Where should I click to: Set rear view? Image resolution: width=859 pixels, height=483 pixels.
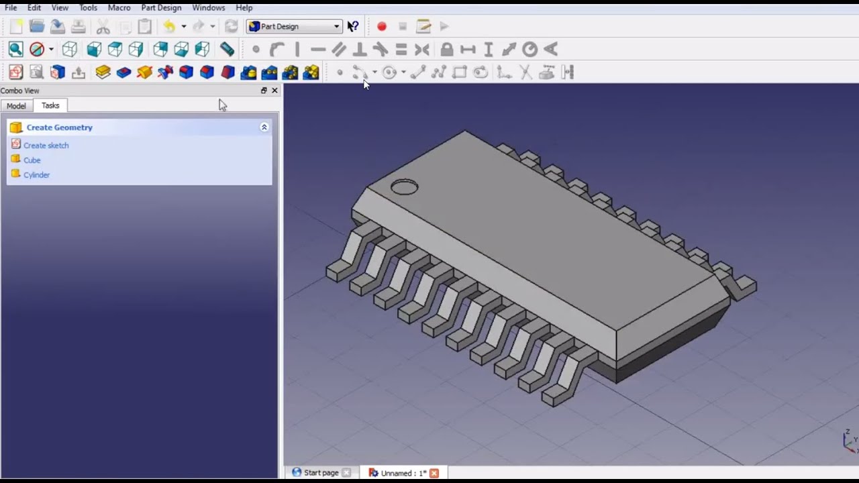(160, 49)
